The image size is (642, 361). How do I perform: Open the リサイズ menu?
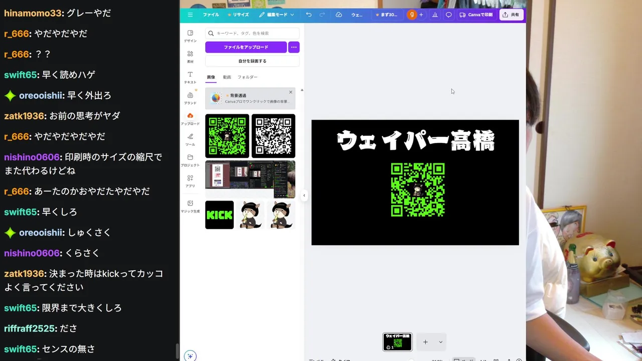coord(238,15)
